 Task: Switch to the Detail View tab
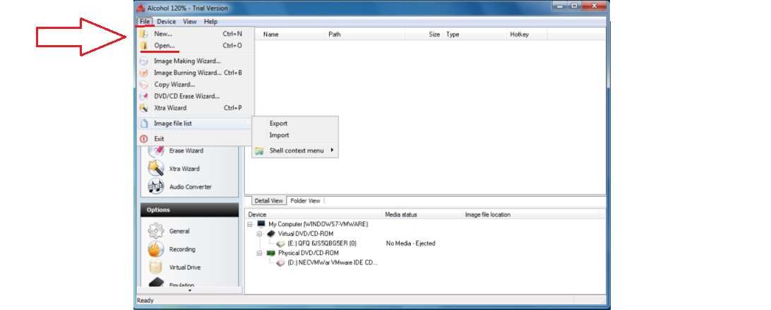point(268,201)
